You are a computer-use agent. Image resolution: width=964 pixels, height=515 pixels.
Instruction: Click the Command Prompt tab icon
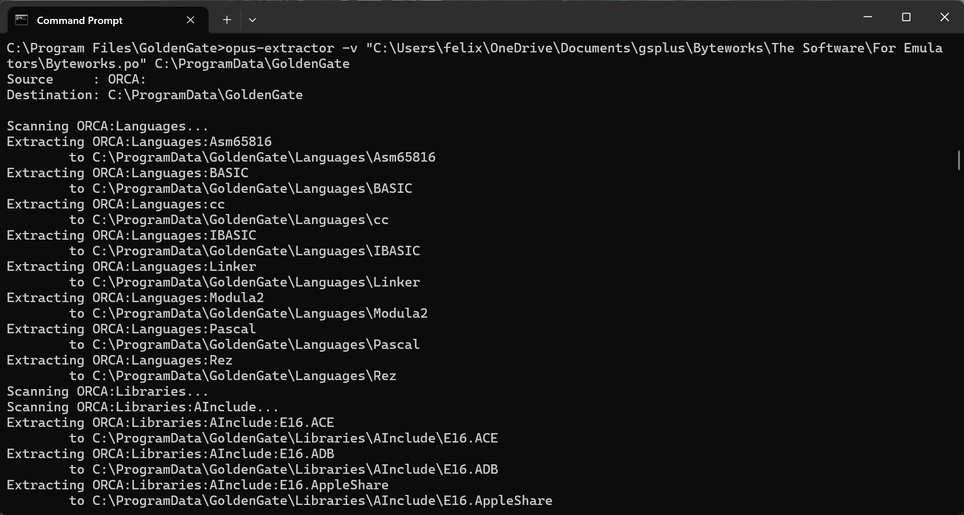[x=21, y=20]
